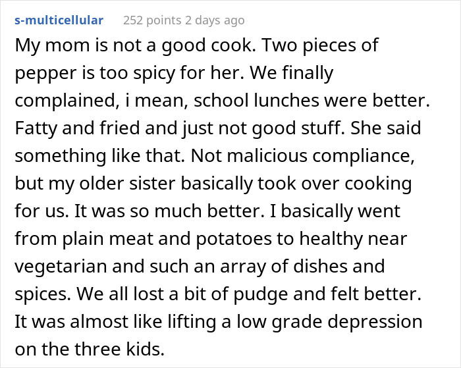This screenshot has height=368, width=461.
Task: Click the phrase on the three kids
Action: click(x=90, y=349)
